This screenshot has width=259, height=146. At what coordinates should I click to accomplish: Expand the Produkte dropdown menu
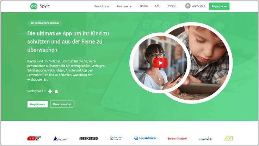[x=101, y=6]
